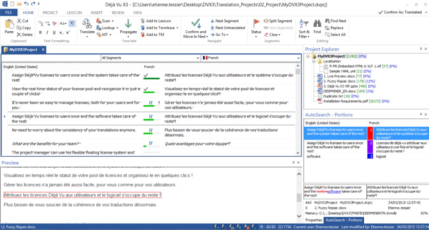Toggle superscript formatting
The height and width of the screenshot is (230, 429).
pyautogui.click(x=68, y=33)
